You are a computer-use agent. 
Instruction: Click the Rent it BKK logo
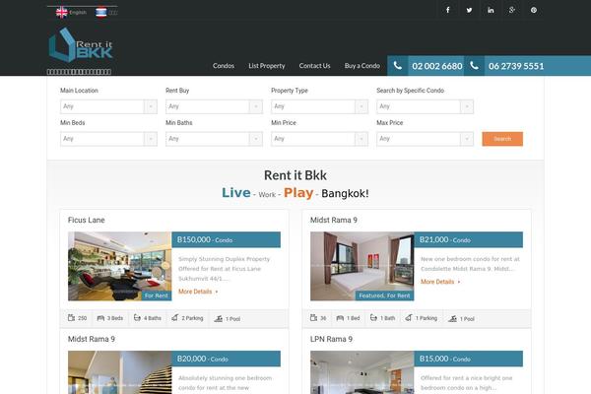click(81, 45)
